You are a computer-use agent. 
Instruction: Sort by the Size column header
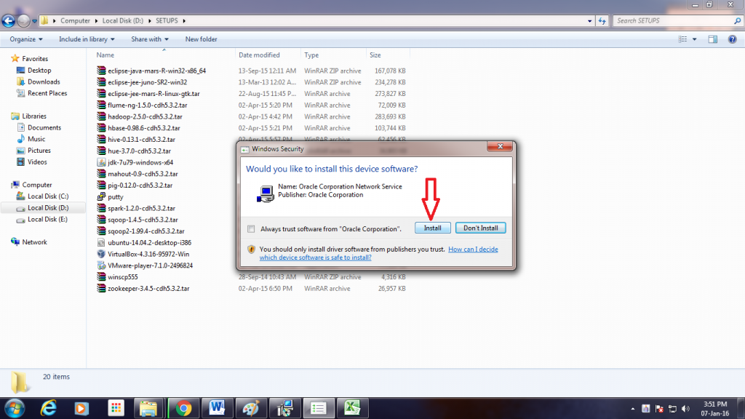point(388,55)
